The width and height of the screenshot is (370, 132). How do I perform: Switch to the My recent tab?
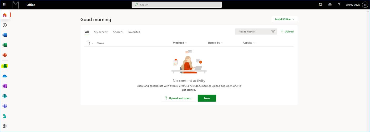point(101,32)
